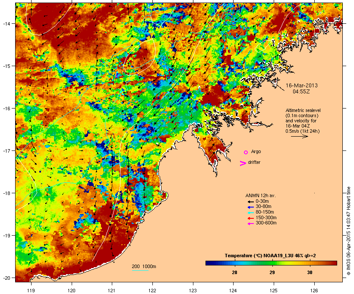Screen dimensions: 354x294
Task: Click the 80-150m depth label
Action: [265, 212]
